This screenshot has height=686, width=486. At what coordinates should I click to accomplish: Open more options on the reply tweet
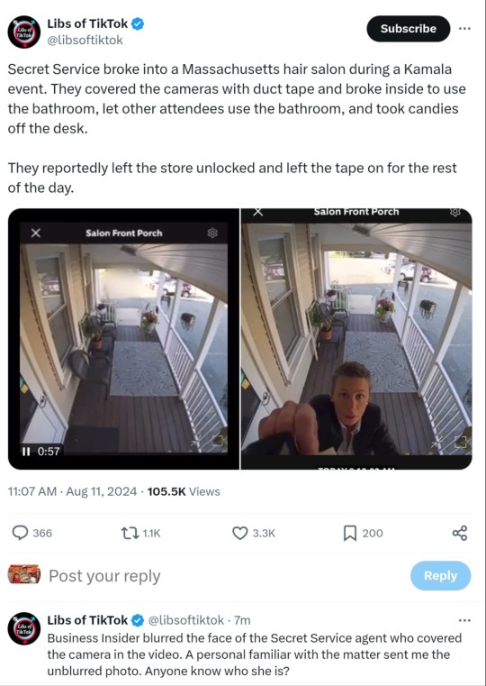pos(464,620)
